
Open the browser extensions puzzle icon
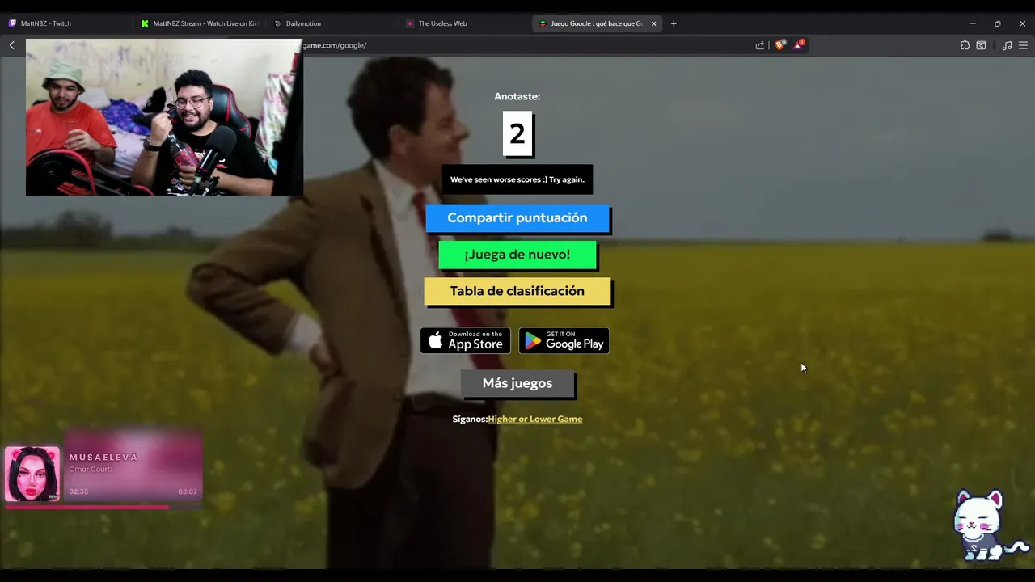pyautogui.click(x=965, y=45)
